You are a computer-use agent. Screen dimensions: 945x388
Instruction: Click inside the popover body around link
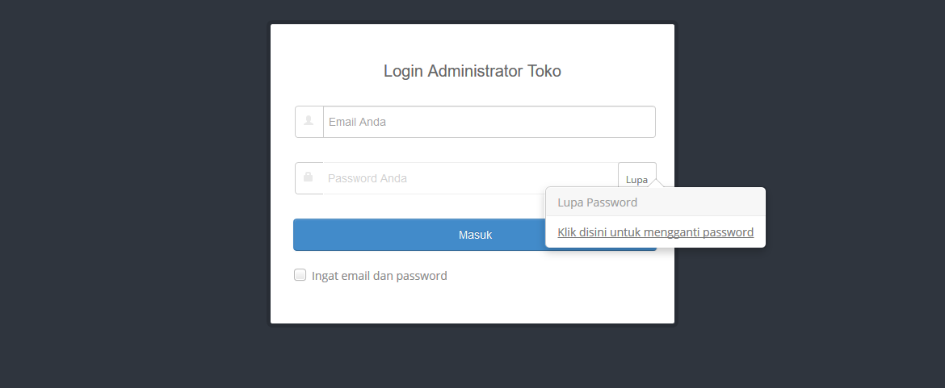[x=656, y=232]
